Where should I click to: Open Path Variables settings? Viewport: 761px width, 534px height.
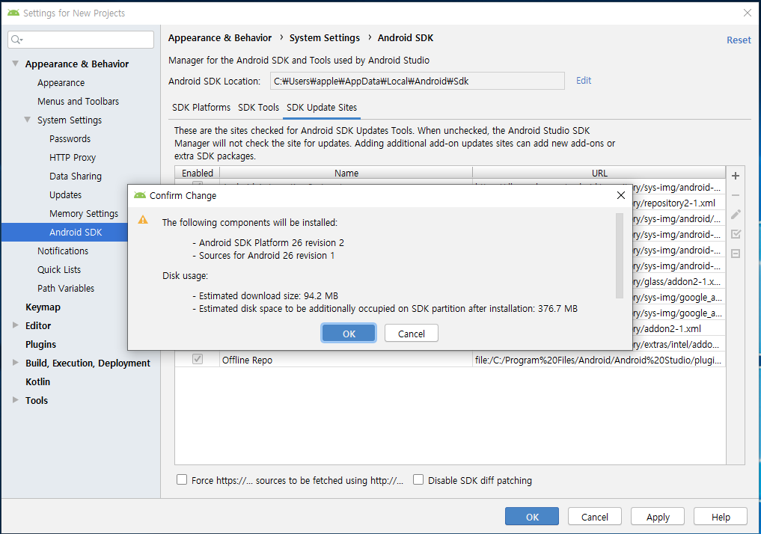(66, 288)
